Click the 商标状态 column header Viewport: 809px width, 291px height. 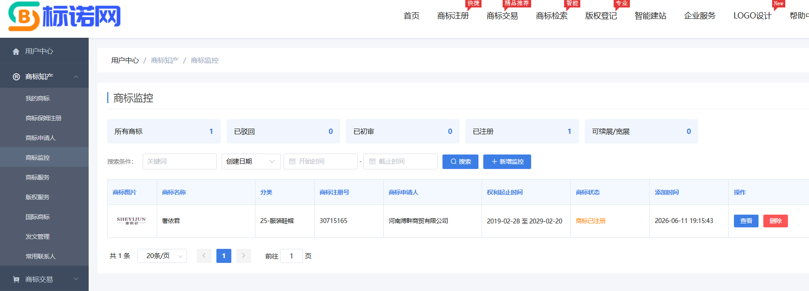pos(588,192)
